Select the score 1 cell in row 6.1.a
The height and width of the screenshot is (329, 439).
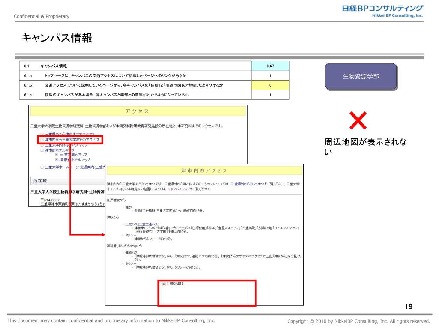pyautogui.click(x=270, y=76)
